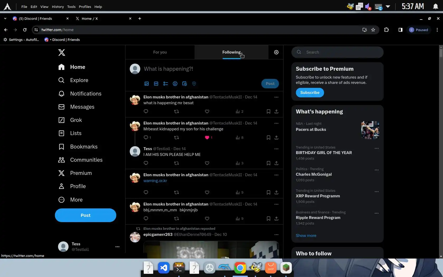Click the composer Post button
Viewport: 443px width, 277px height.
[x=270, y=84]
